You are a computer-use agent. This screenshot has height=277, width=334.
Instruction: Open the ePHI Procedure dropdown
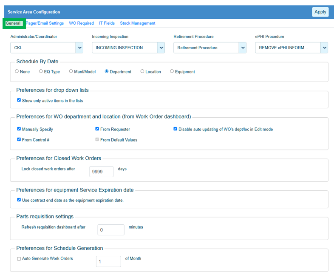pos(324,48)
